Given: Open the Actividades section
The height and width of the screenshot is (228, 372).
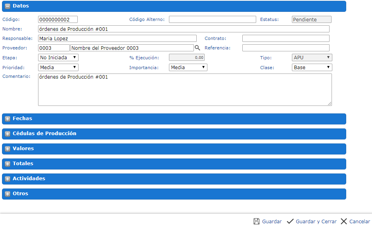Looking at the screenshot, I should tap(7, 179).
